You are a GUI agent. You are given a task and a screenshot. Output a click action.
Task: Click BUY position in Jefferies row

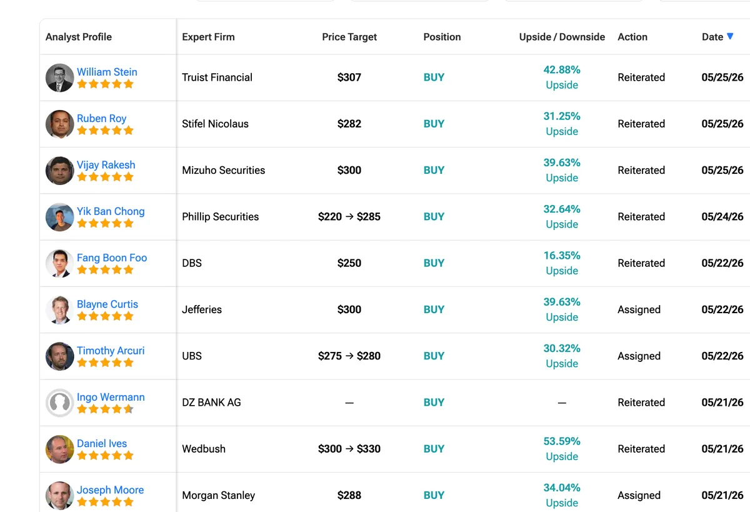pos(434,309)
